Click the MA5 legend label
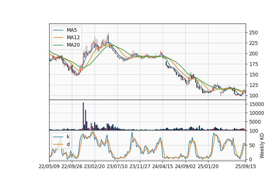This screenshot has height=196, width=273. pos(72,30)
